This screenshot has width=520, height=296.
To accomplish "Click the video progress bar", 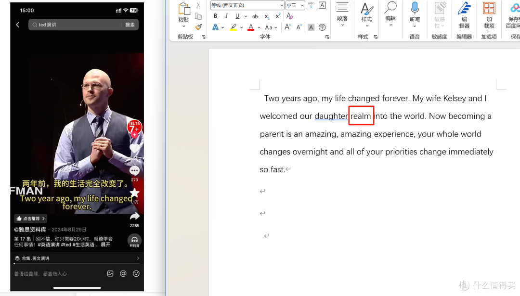I will click(x=77, y=264).
